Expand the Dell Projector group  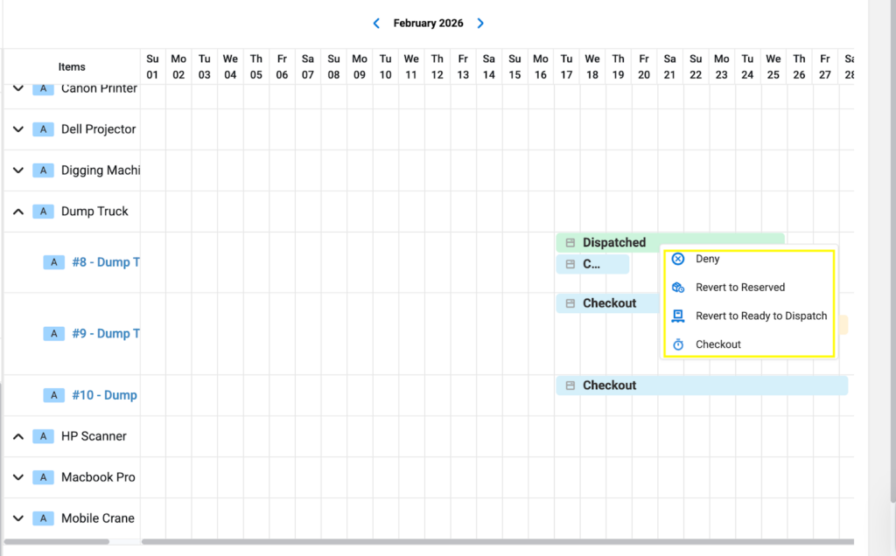[18, 129]
